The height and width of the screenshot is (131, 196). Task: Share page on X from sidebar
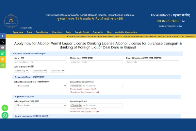[x=3, y=42]
